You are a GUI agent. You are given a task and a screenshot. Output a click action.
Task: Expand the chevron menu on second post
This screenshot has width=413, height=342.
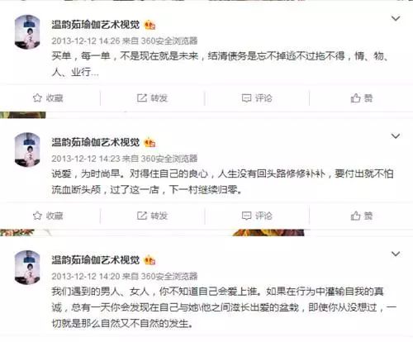tap(396, 136)
